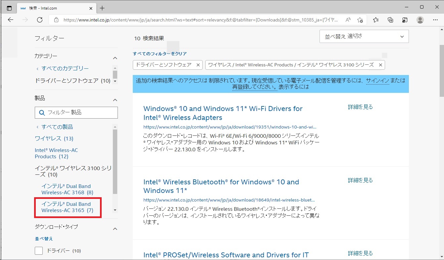This screenshot has height=260, width=444.
Task: Open Intel Wireless Bluetooth for Windows result
Action: point(221,186)
